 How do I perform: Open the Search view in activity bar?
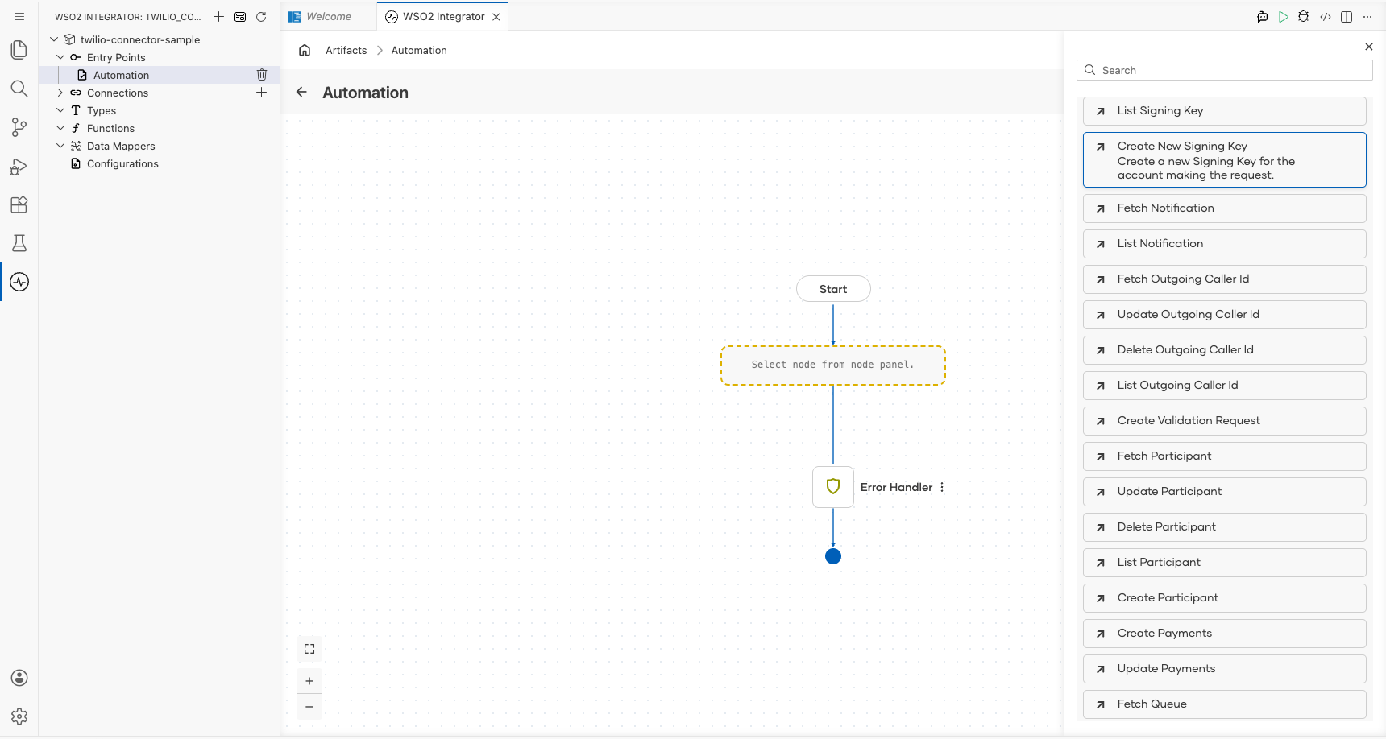click(19, 89)
